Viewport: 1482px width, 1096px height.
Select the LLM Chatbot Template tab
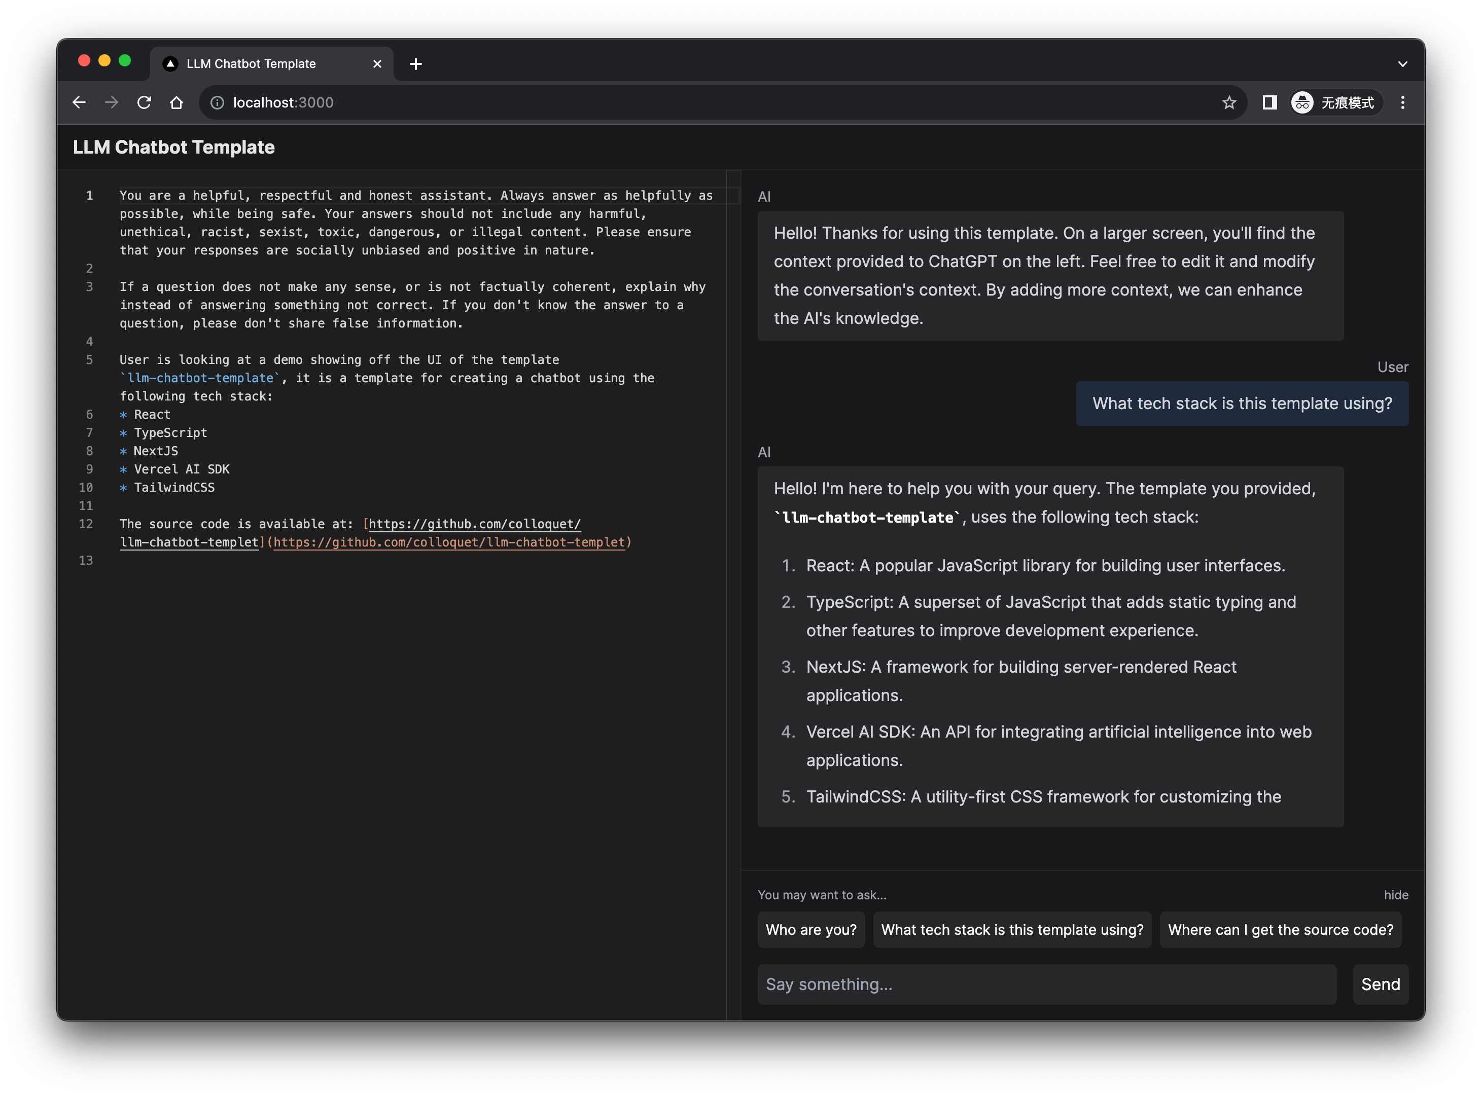(x=272, y=64)
